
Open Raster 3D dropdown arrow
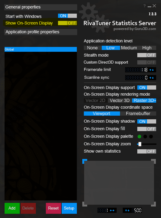pyautogui.click(x=155, y=101)
